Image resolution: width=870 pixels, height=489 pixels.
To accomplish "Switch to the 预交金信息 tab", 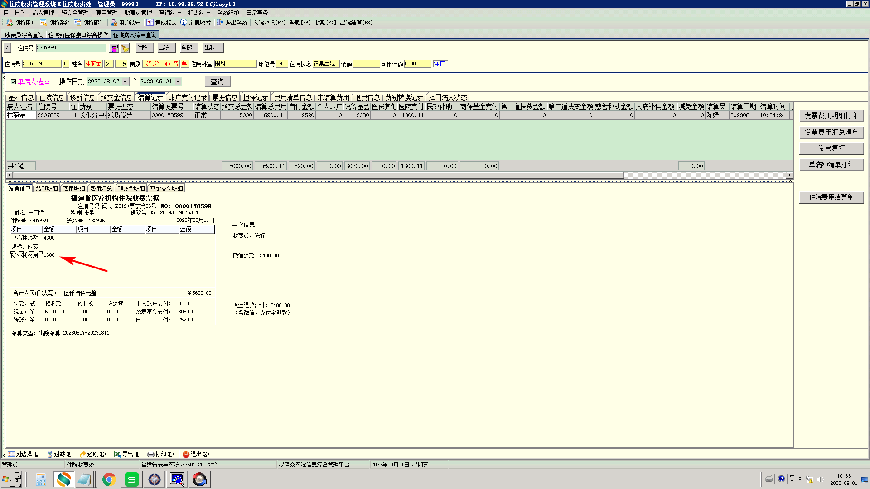I will (116, 97).
